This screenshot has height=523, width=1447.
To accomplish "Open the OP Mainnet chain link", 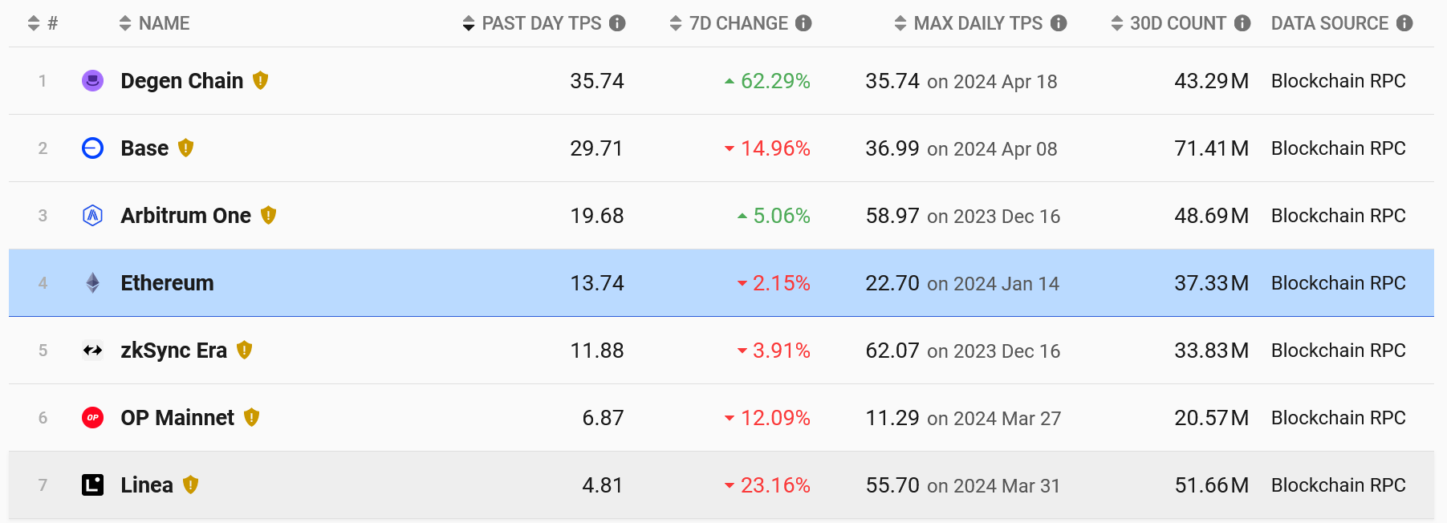I will 177,418.
